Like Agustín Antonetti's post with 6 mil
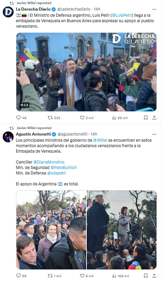The width and height of the screenshot is (165, 281). 87,276
